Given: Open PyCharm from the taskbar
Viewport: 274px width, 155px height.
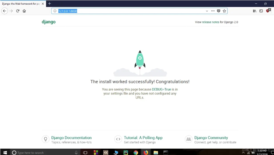Looking at the screenshot, I should click(126, 153).
